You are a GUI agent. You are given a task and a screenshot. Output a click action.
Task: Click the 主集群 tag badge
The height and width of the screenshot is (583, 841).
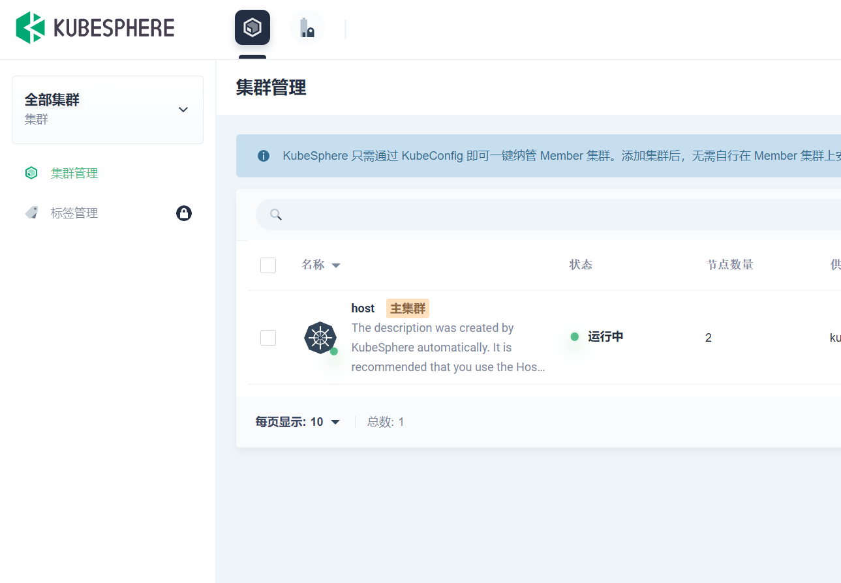pos(408,308)
